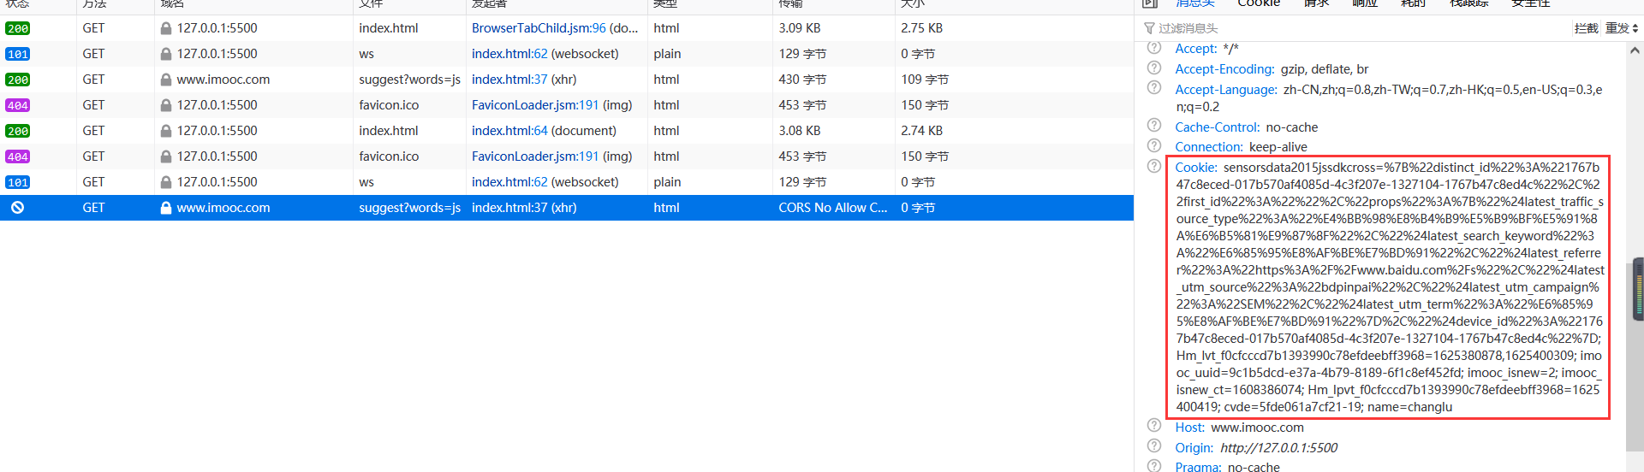Click index.html file cell in 3.08 KB row
This screenshot has height=472, width=1644.
389,131
